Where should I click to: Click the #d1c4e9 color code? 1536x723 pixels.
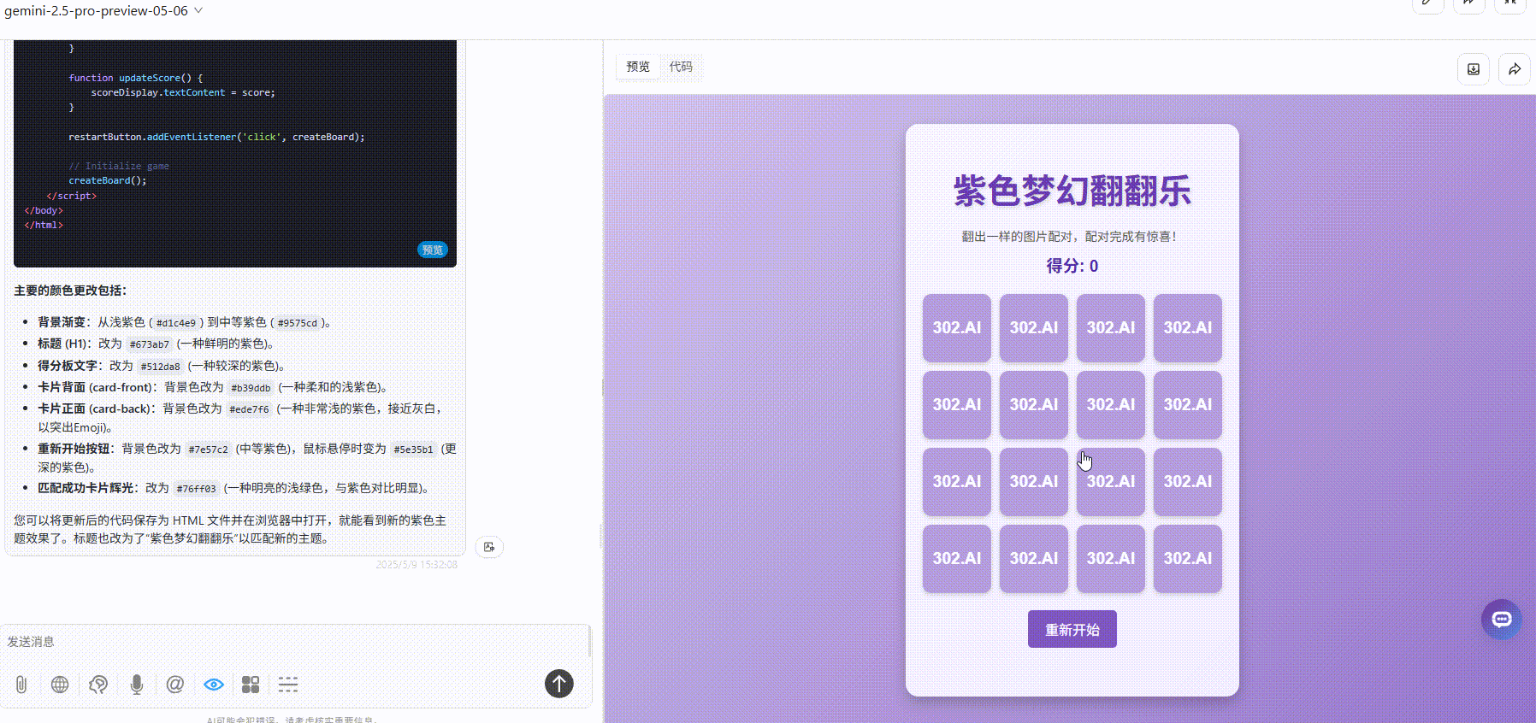click(x=176, y=323)
